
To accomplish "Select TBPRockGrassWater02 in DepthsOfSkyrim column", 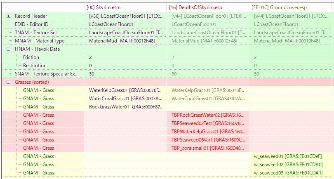I will coord(208,115).
